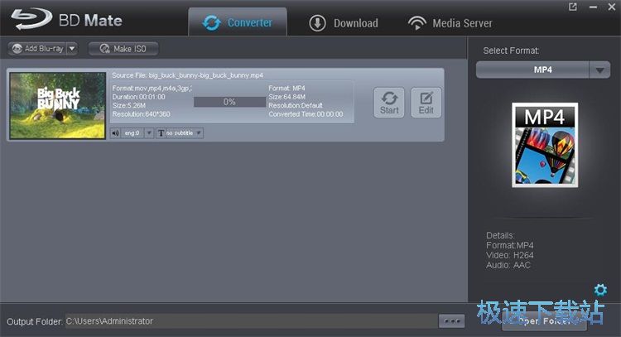This screenshot has height=337, width=621.
Task: Click the subtitle T icon
Action: (x=161, y=133)
